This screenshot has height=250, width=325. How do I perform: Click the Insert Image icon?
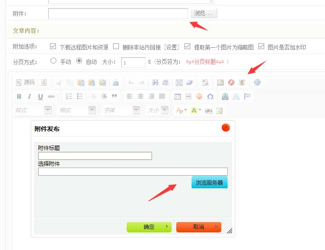pos(220,82)
